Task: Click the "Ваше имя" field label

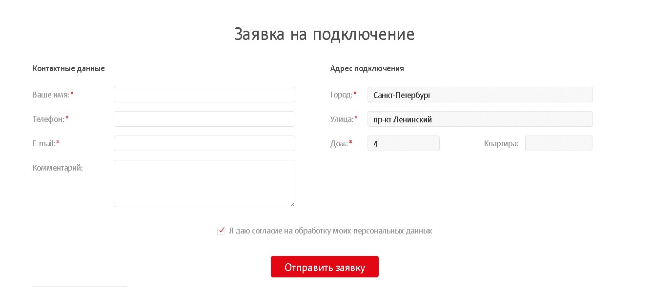Action: (x=51, y=95)
